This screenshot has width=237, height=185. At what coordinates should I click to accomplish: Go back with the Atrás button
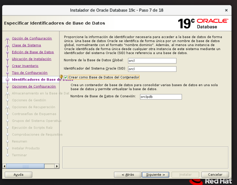[x=128, y=175]
